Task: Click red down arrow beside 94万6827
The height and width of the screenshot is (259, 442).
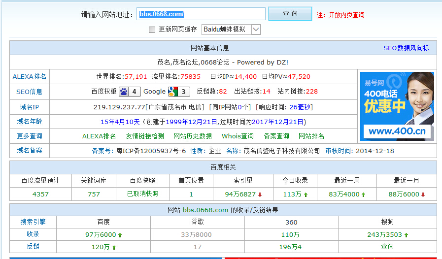Action: (x=260, y=194)
